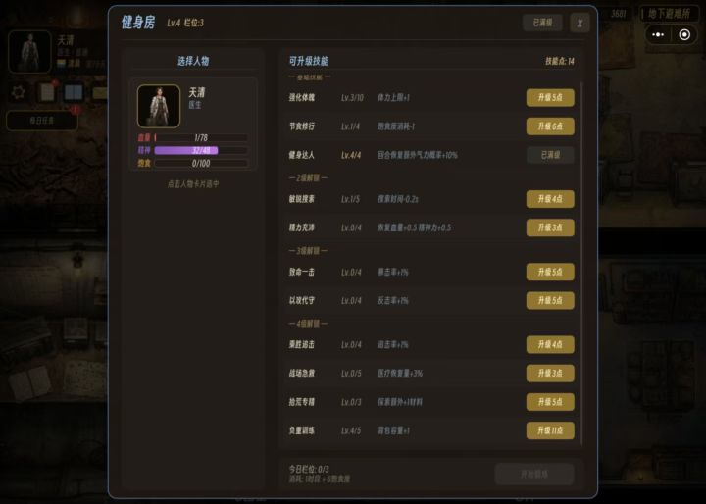Click the 每日任务 daily tasks button
The width and height of the screenshot is (706, 504).
(x=42, y=121)
